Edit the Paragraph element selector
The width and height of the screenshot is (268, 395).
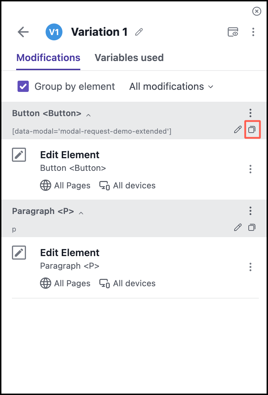(238, 228)
